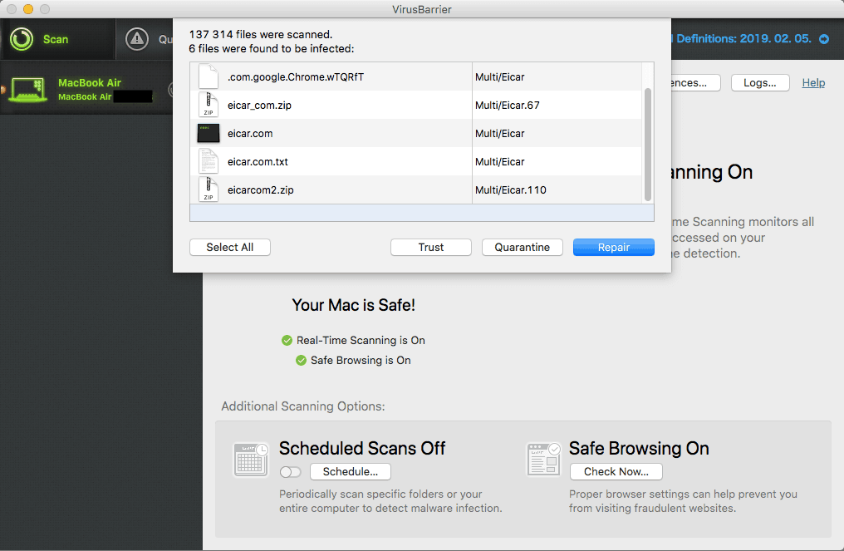This screenshot has width=844, height=551.
Task: Click the arrow icon beside Definitions date
Action: (824, 39)
